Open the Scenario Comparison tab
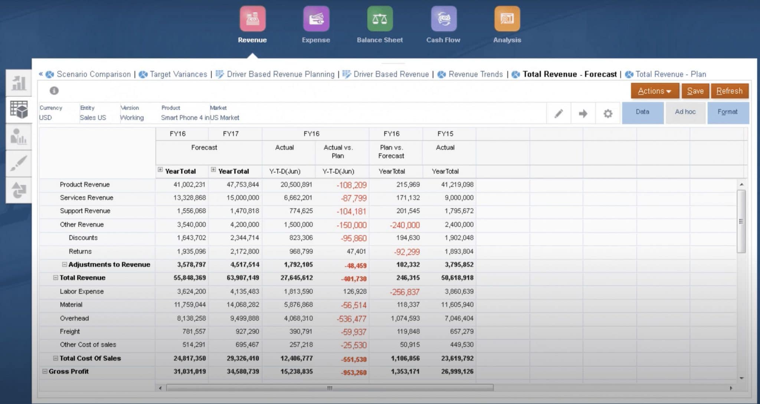760x404 pixels. [93, 74]
